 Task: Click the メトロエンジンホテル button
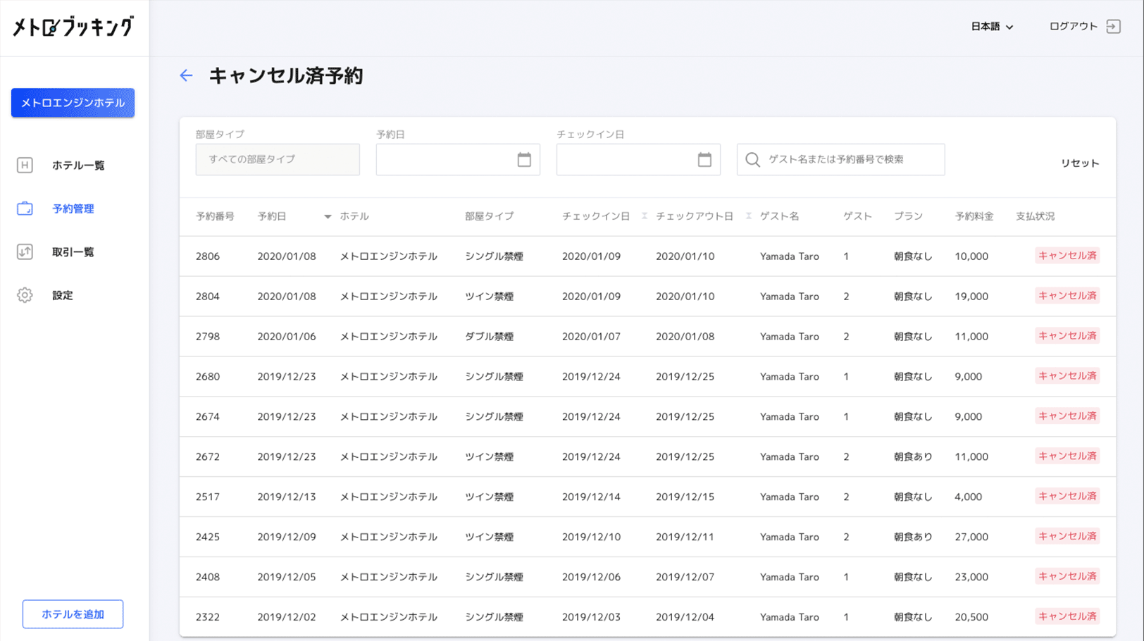point(73,103)
